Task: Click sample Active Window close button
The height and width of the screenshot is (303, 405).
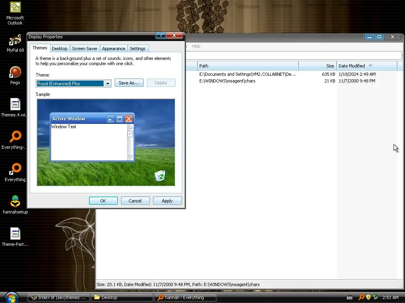Action: [x=129, y=119]
